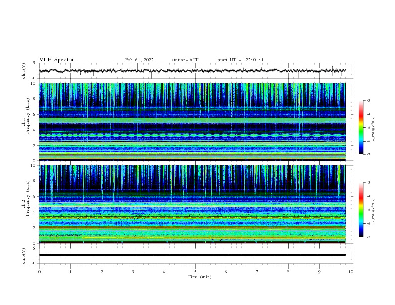This screenshot has height=305, width=395.
Task: Click time axis tick label '1'
Action: click(x=70, y=272)
